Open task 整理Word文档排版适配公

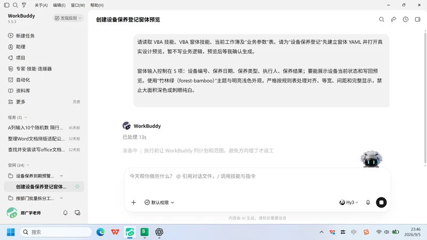pyautogui.click(x=44, y=139)
